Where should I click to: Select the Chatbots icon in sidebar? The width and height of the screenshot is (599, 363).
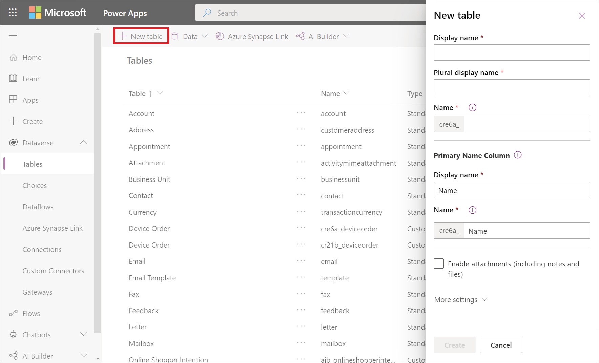14,335
